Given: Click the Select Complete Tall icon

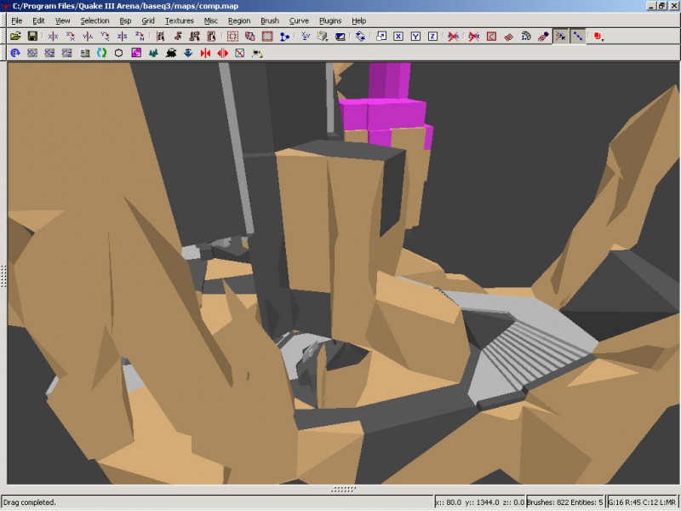Looking at the screenshot, I should (x=160, y=37).
